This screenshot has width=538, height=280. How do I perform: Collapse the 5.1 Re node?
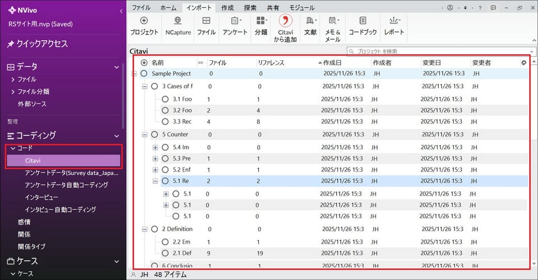pyautogui.click(x=155, y=181)
